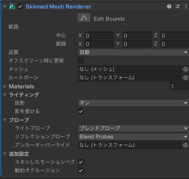Click the Edit Bounds button icon
The height and width of the screenshot is (179, 189).
(x=84, y=18)
